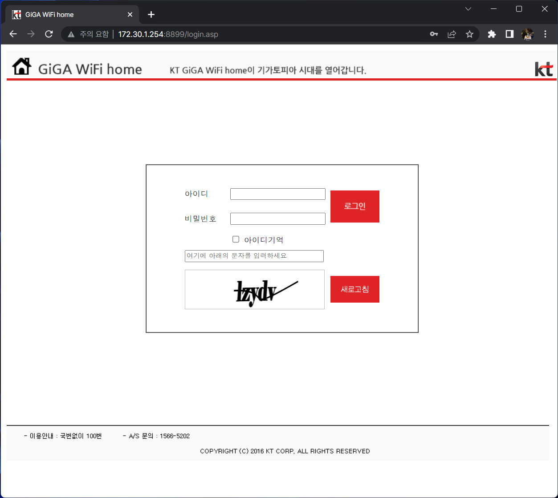
Task: Click the KT logo in the top right corner
Action: (544, 68)
